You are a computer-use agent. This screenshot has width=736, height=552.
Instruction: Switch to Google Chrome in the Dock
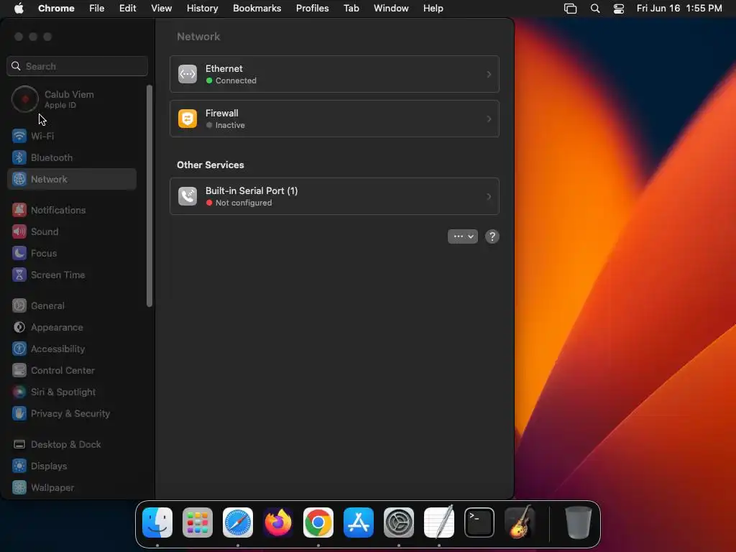[318, 523]
